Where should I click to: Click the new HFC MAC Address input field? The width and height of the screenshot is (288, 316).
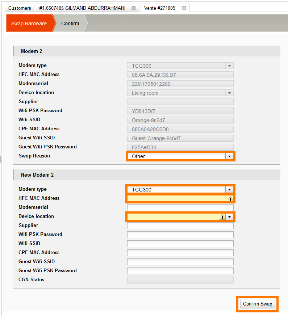pos(177,199)
